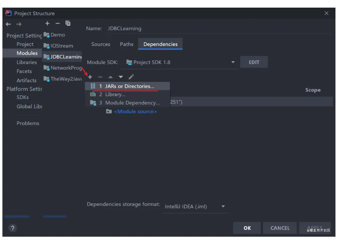Move the dependency up with the up arrow
The image size is (341, 245).
tap(110, 77)
